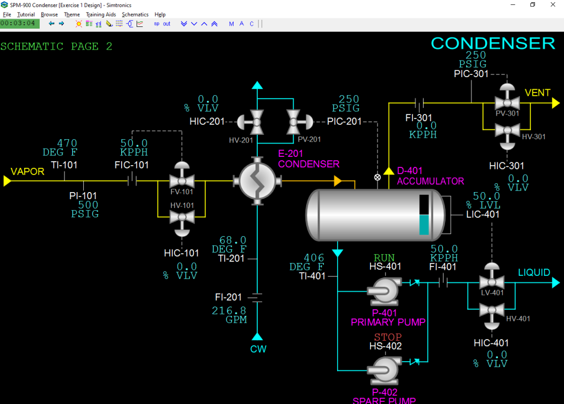Select the PIC-201 pressure controller tag
The height and width of the screenshot is (404, 564).
pos(344,122)
